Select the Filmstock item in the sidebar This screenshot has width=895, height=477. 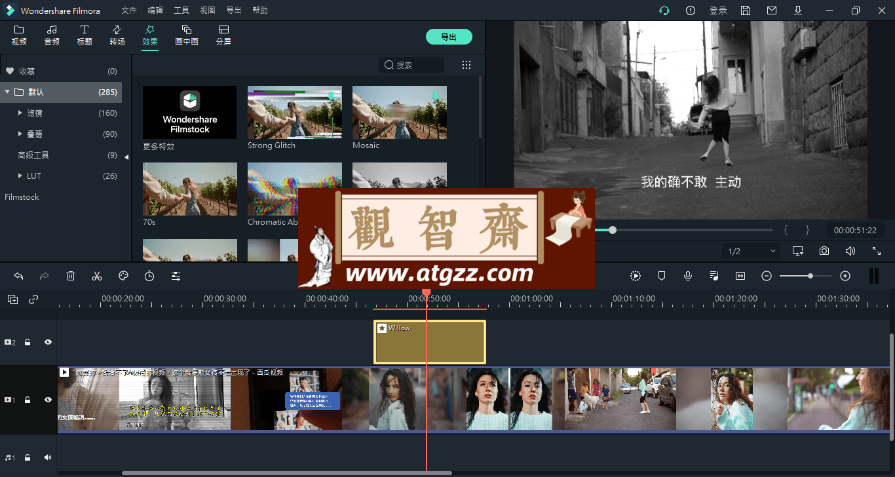coord(22,197)
